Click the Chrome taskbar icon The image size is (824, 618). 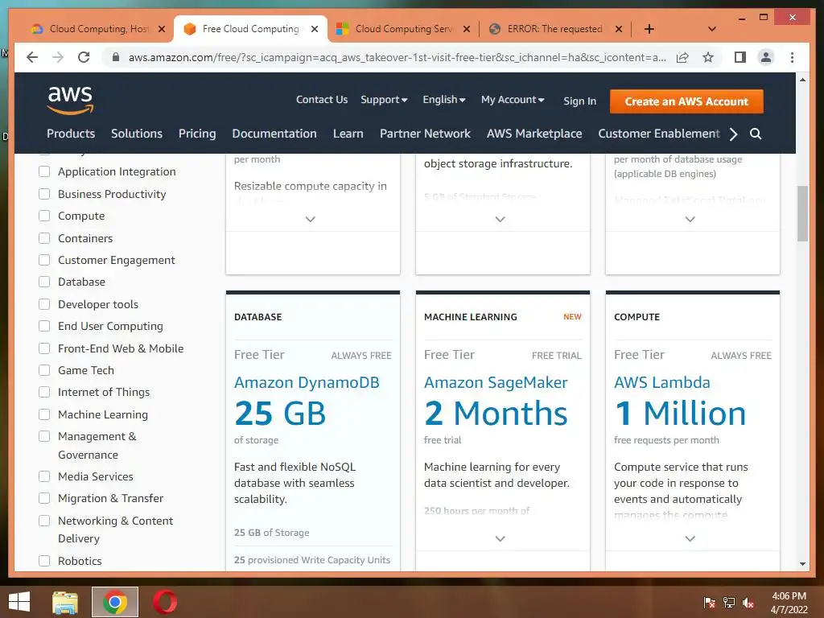point(114,602)
